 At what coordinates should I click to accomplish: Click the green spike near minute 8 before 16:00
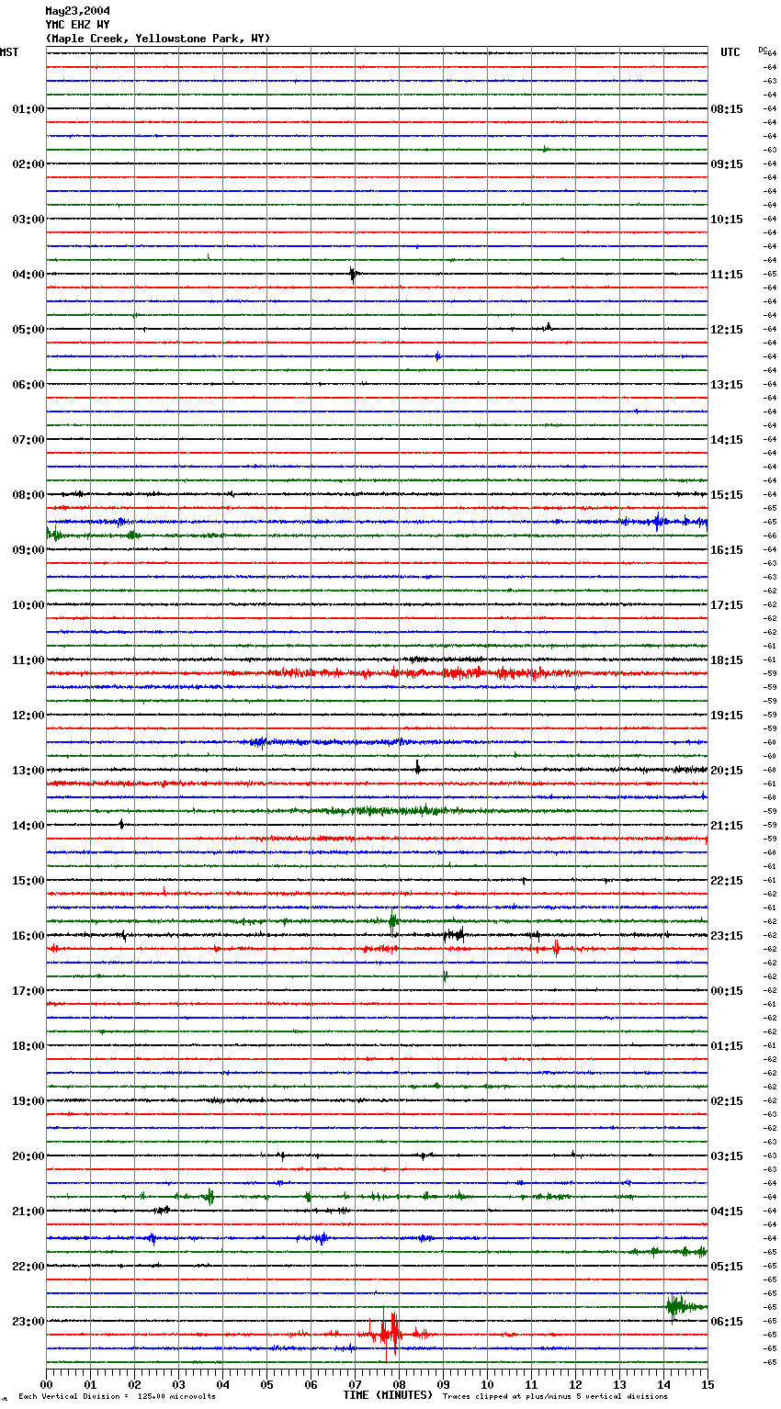[393, 919]
